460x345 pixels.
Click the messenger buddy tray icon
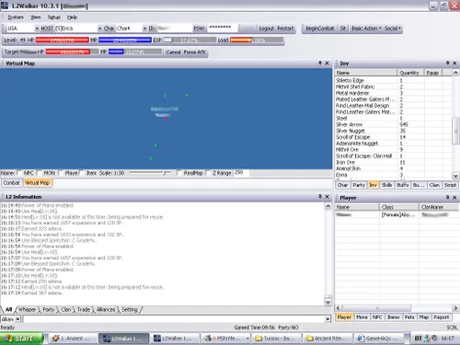[x=427, y=339]
